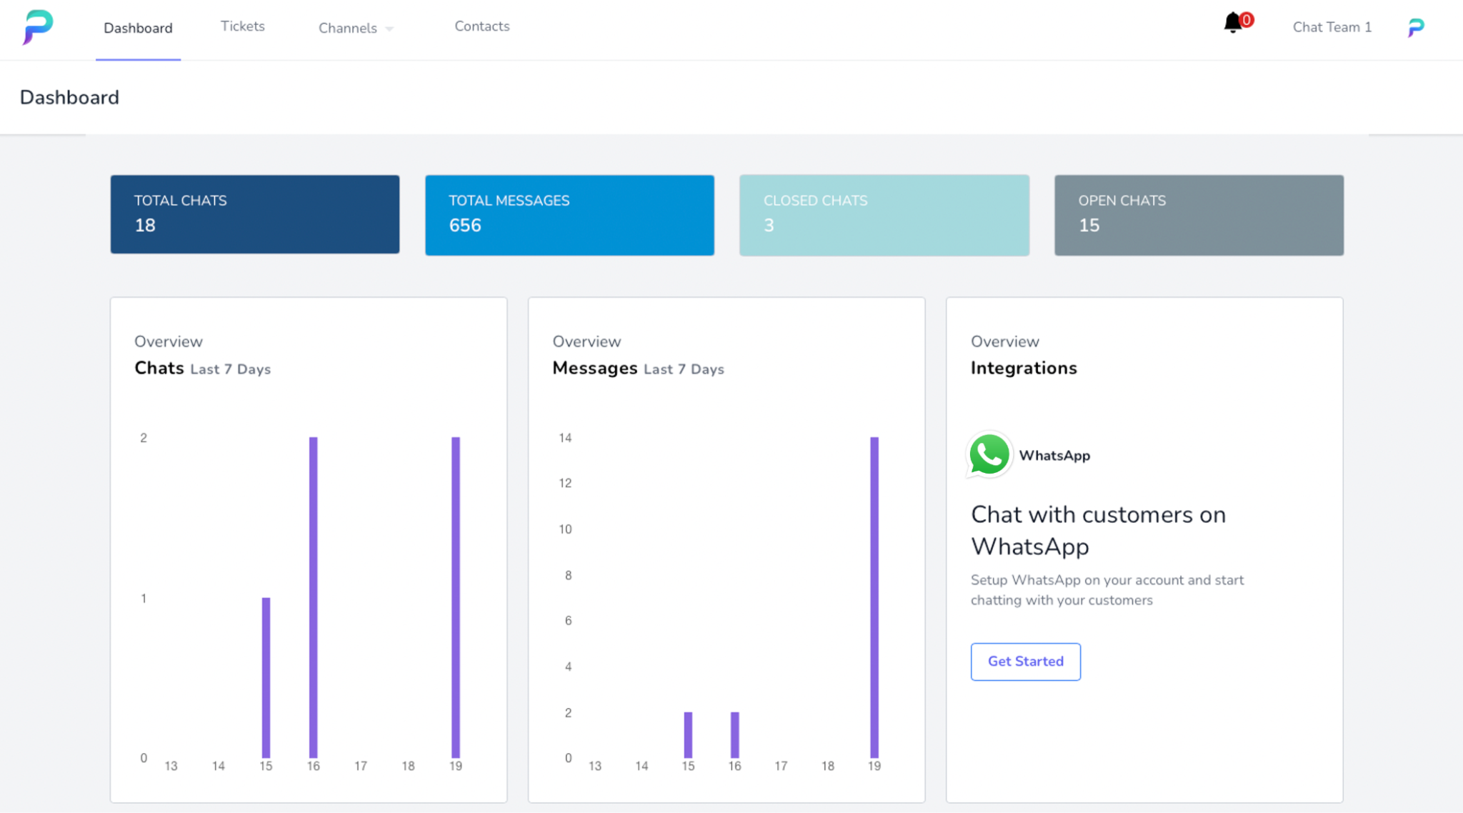The width and height of the screenshot is (1463, 813).
Task: Click the WhatsApp integration icon
Action: click(x=987, y=456)
